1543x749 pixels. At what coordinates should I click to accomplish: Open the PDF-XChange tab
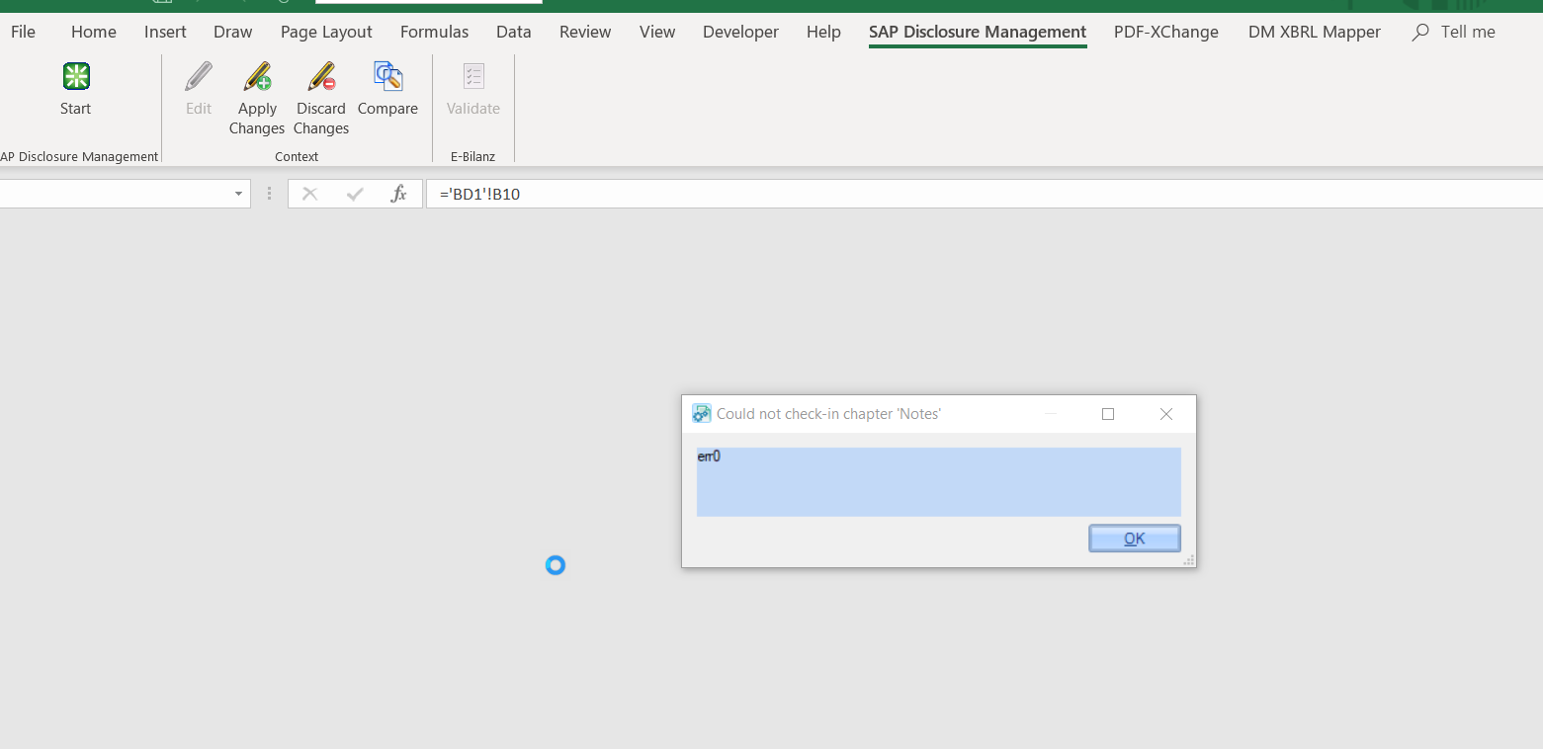[x=1166, y=32]
